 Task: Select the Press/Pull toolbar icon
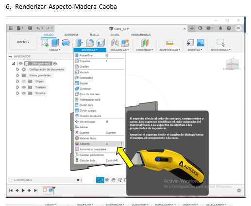pos(79,43)
